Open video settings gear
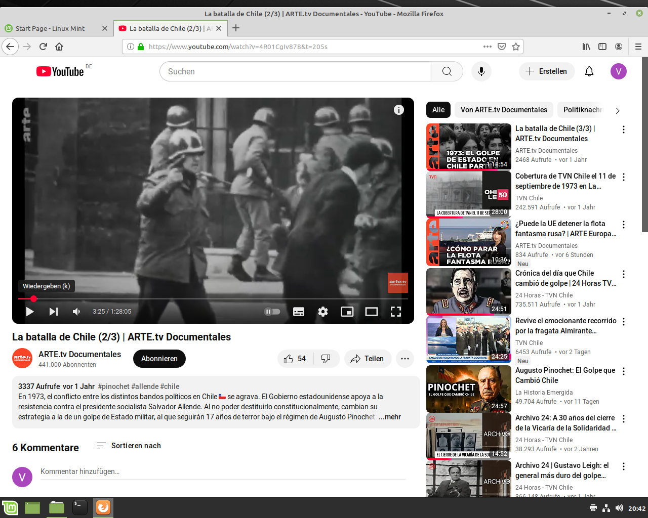The width and height of the screenshot is (648, 518). (x=323, y=312)
